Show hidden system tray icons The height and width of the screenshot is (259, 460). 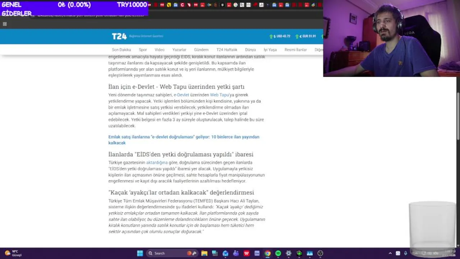[x=390, y=253]
